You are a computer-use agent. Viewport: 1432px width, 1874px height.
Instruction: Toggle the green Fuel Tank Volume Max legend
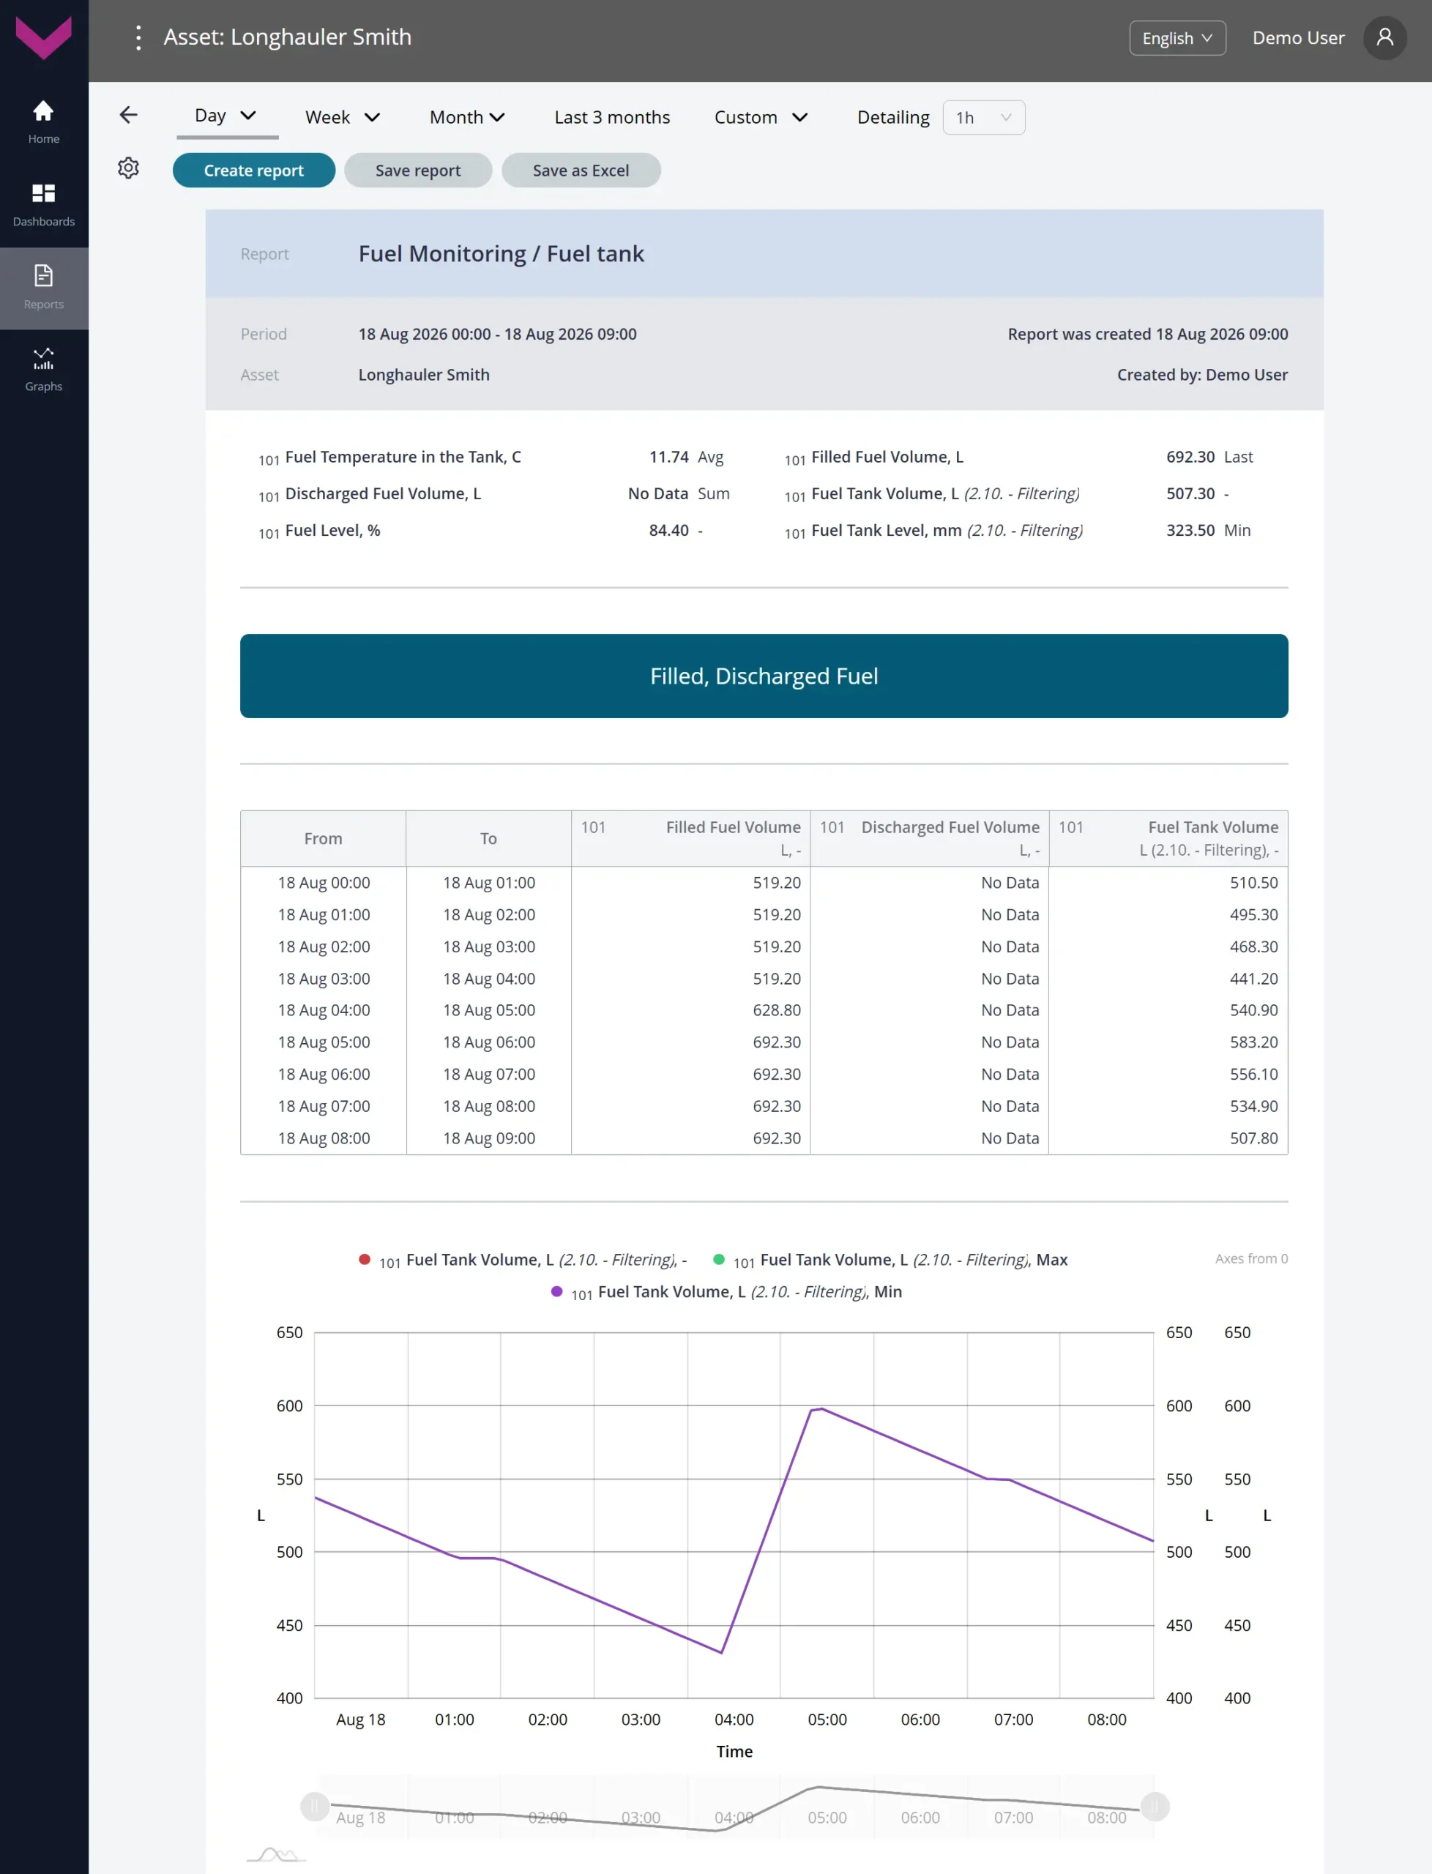[890, 1260]
